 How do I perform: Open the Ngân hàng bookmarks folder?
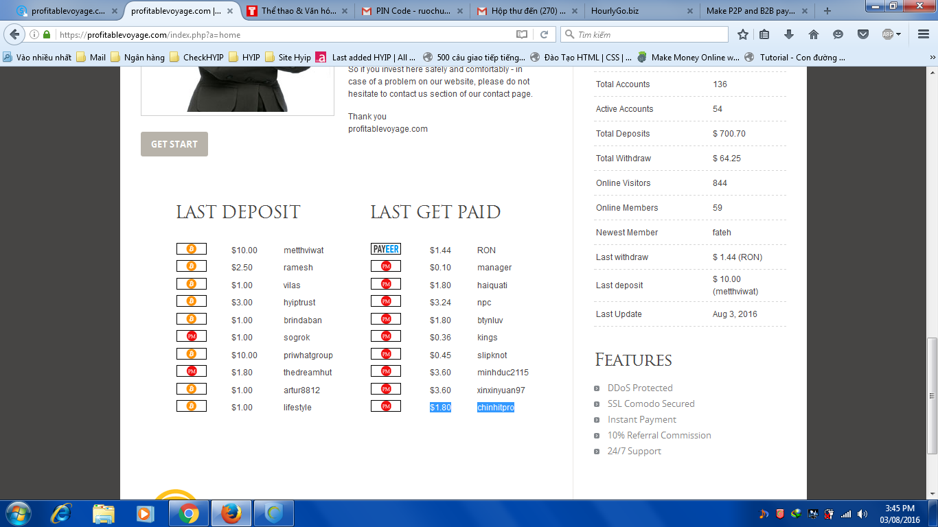pyautogui.click(x=138, y=58)
